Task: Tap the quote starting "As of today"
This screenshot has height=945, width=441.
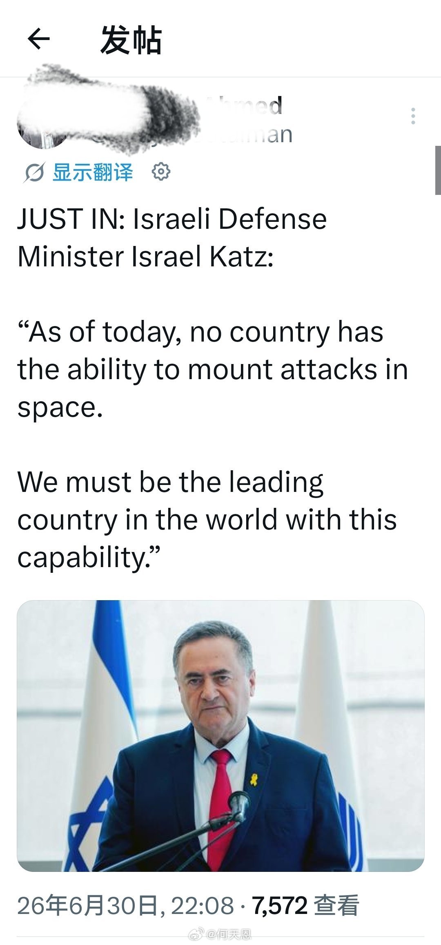Action: pyautogui.click(x=212, y=369)
